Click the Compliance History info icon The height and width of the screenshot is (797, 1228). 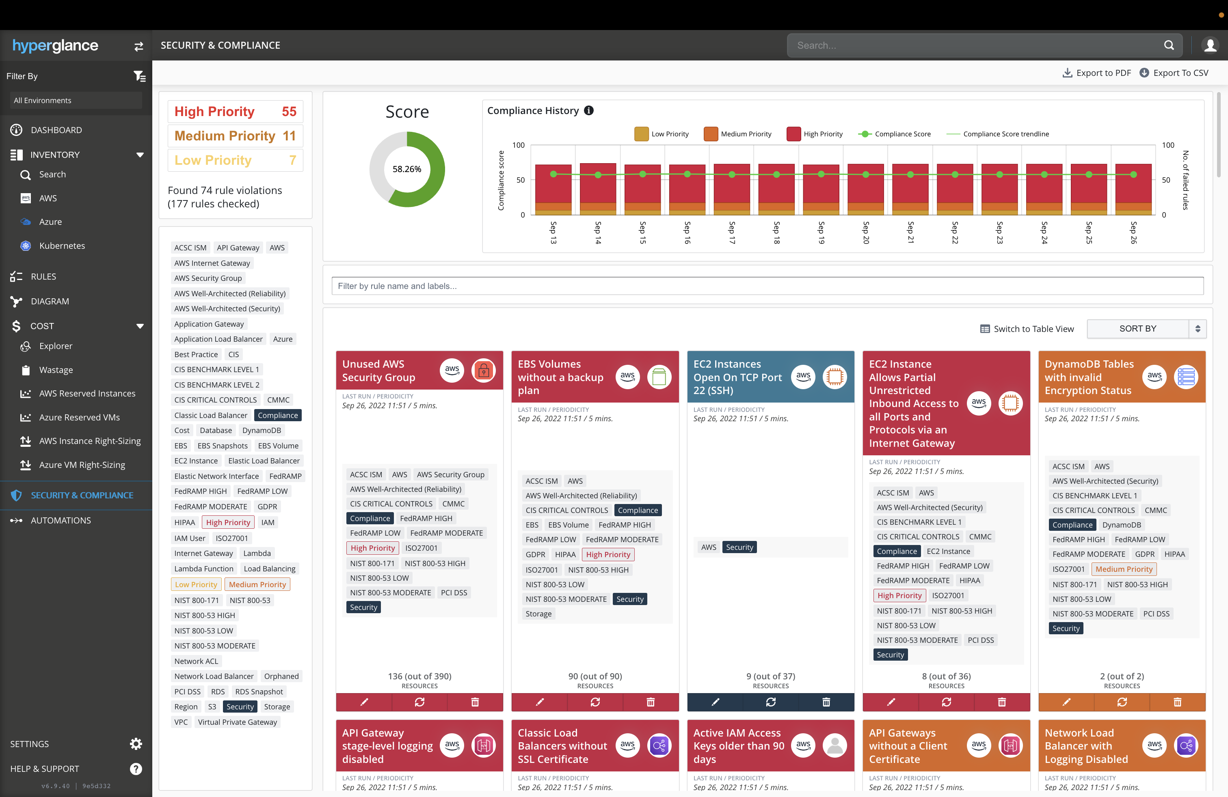589,110
